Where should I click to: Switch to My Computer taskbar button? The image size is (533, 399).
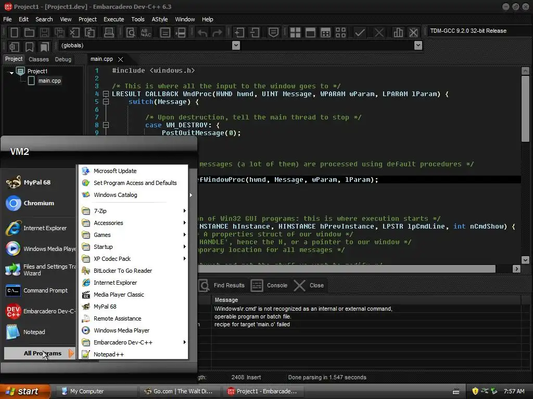(96, 391)
